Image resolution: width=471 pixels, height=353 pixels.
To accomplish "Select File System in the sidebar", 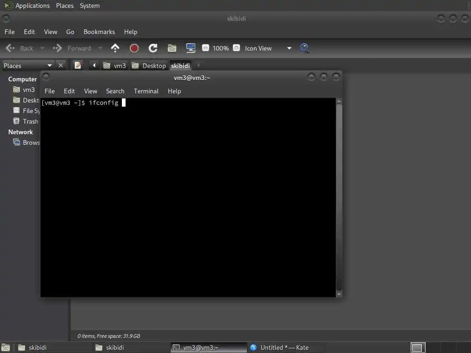I will pyautogui.click(x=26, y=111).
